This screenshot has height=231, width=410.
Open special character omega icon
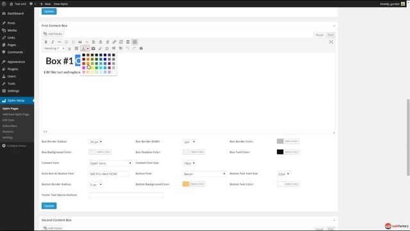coord(107,49)
